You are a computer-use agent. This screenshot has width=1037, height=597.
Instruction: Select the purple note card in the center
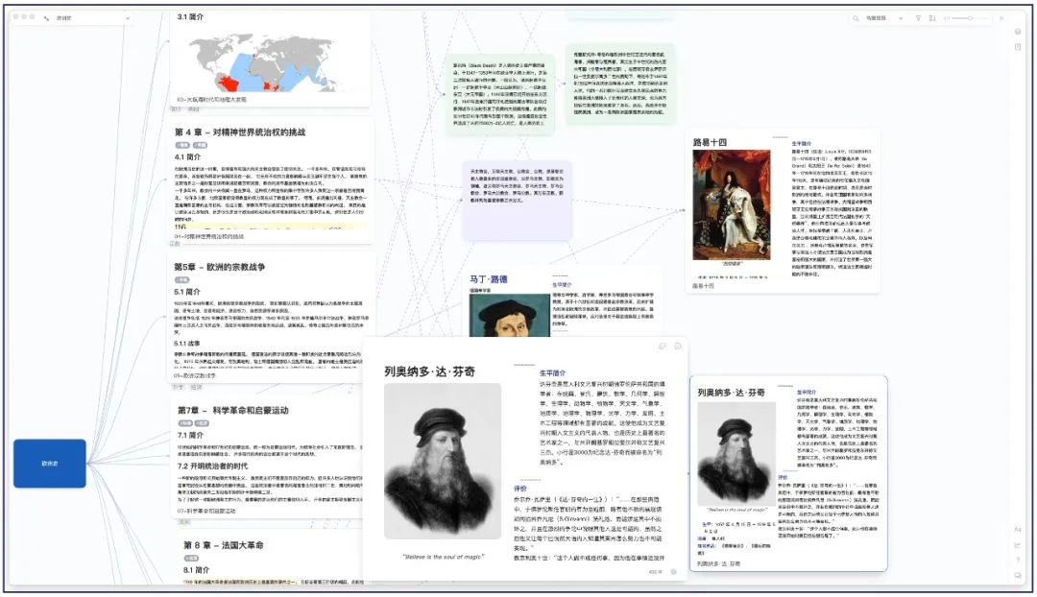518,199
